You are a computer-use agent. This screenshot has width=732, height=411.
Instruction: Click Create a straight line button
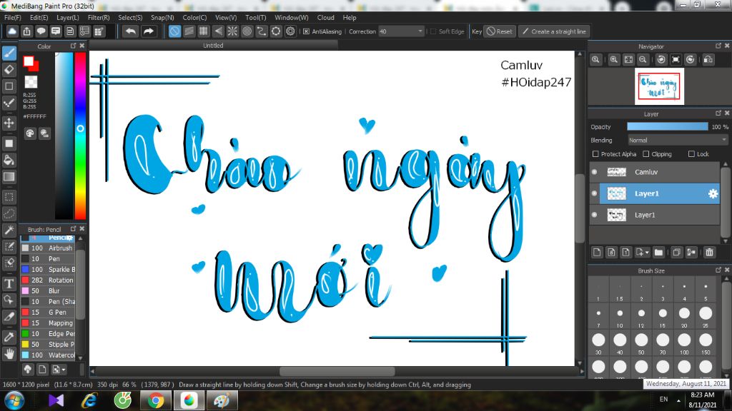[554, 31]
